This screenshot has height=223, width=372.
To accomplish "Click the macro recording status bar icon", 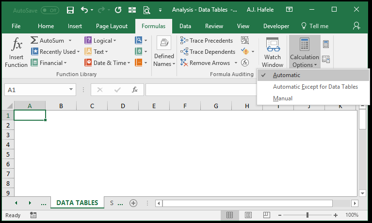I will pyautogui.click(x=33, y=215).
